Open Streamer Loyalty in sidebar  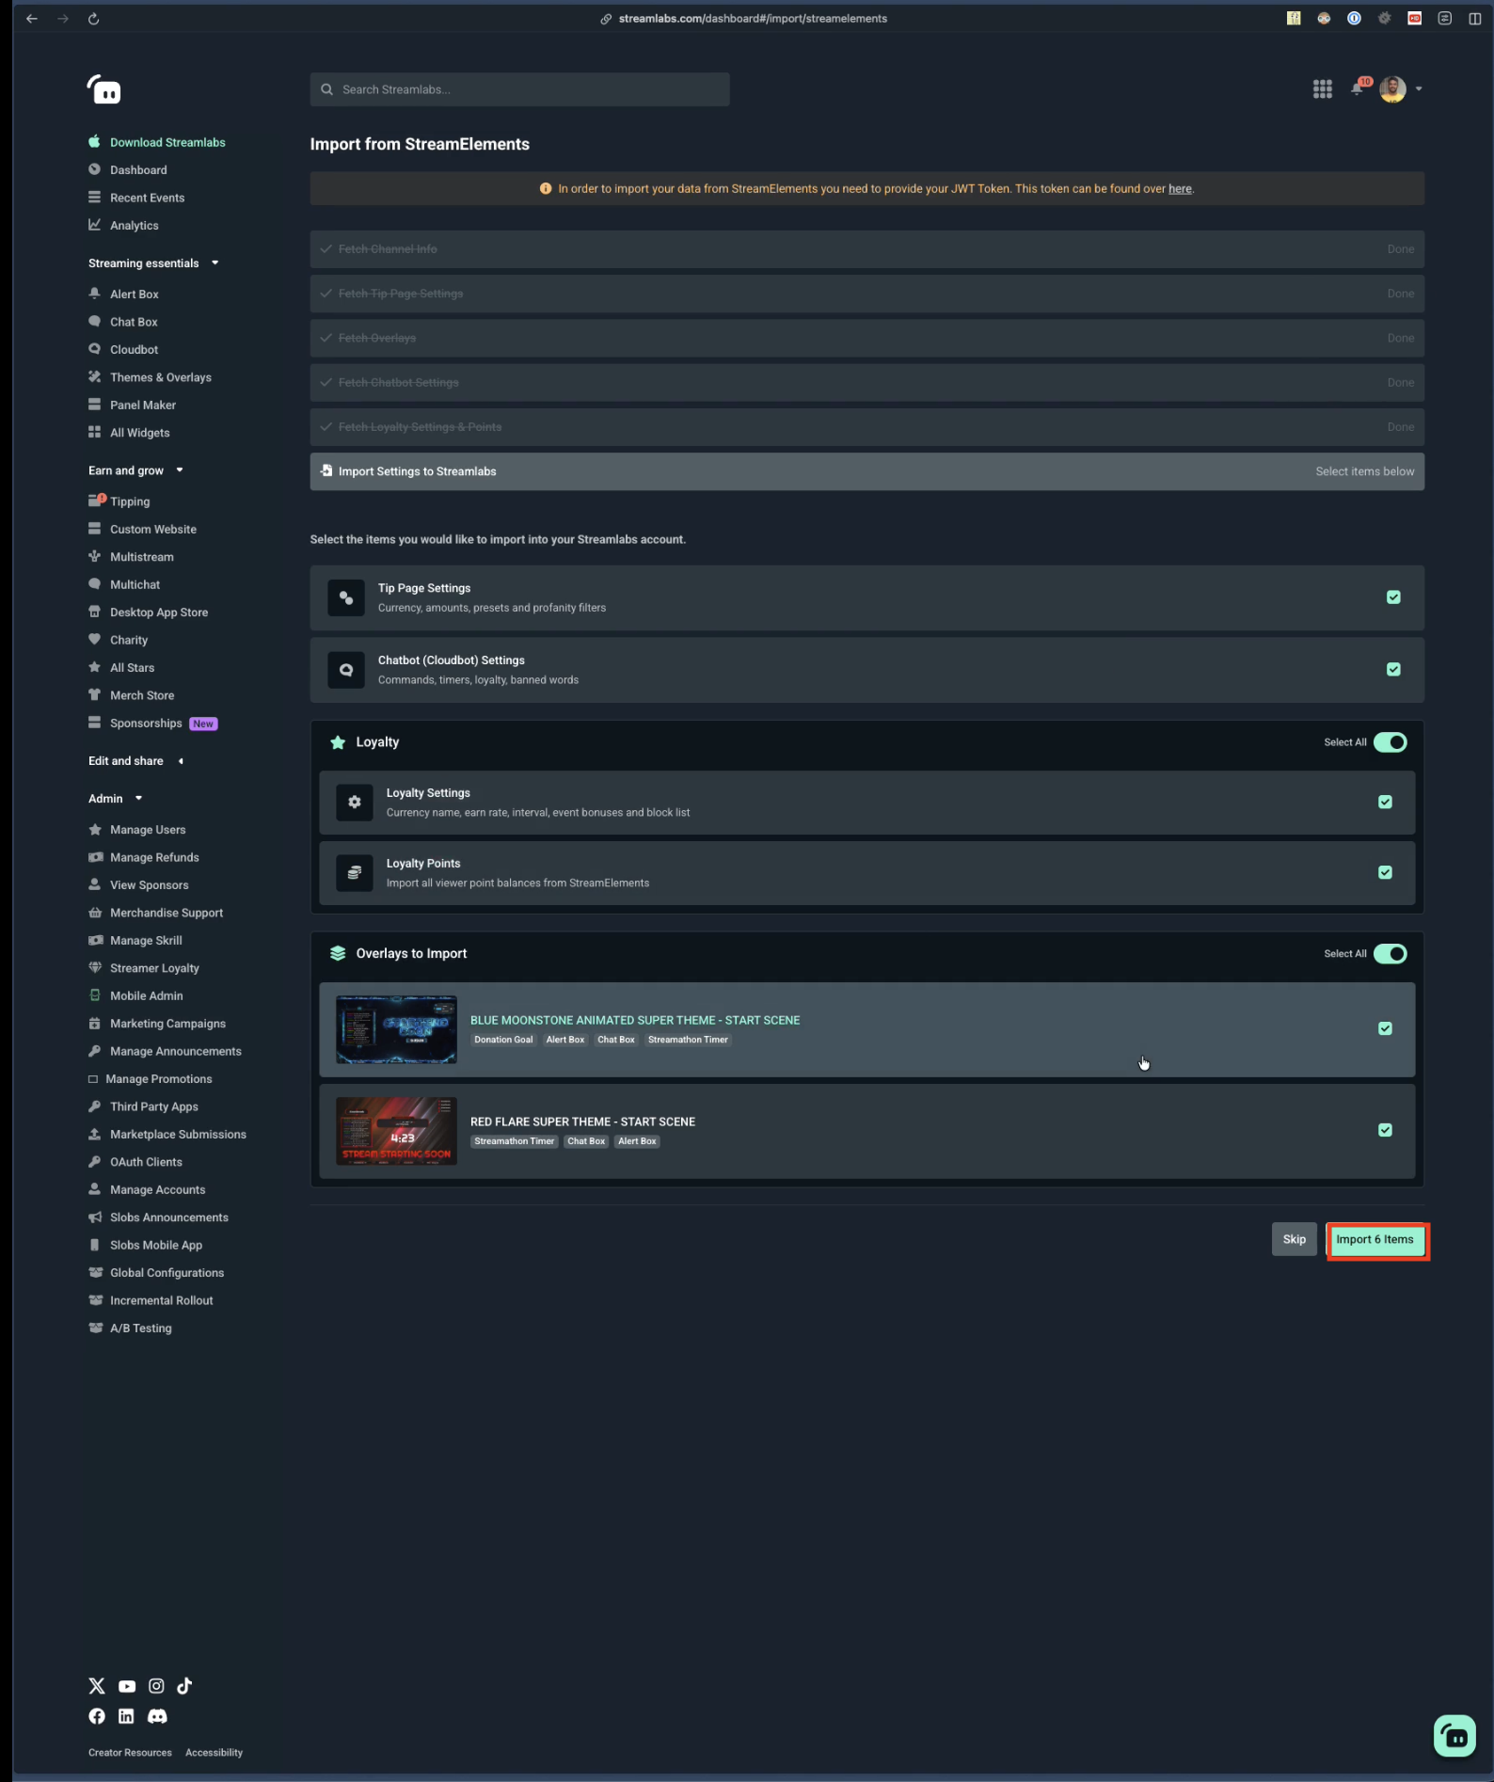[144, 968]
